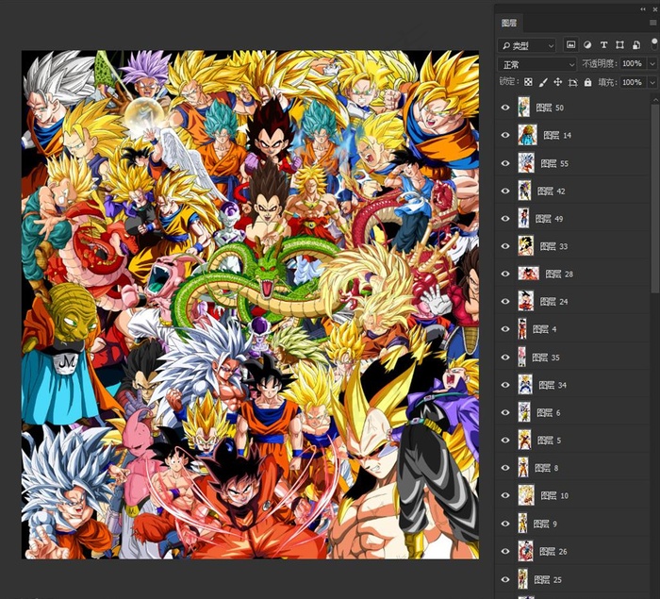The image size is (660, 599).
Task: Select the 图层 50 thumbnail
Action: click(523, 107)
